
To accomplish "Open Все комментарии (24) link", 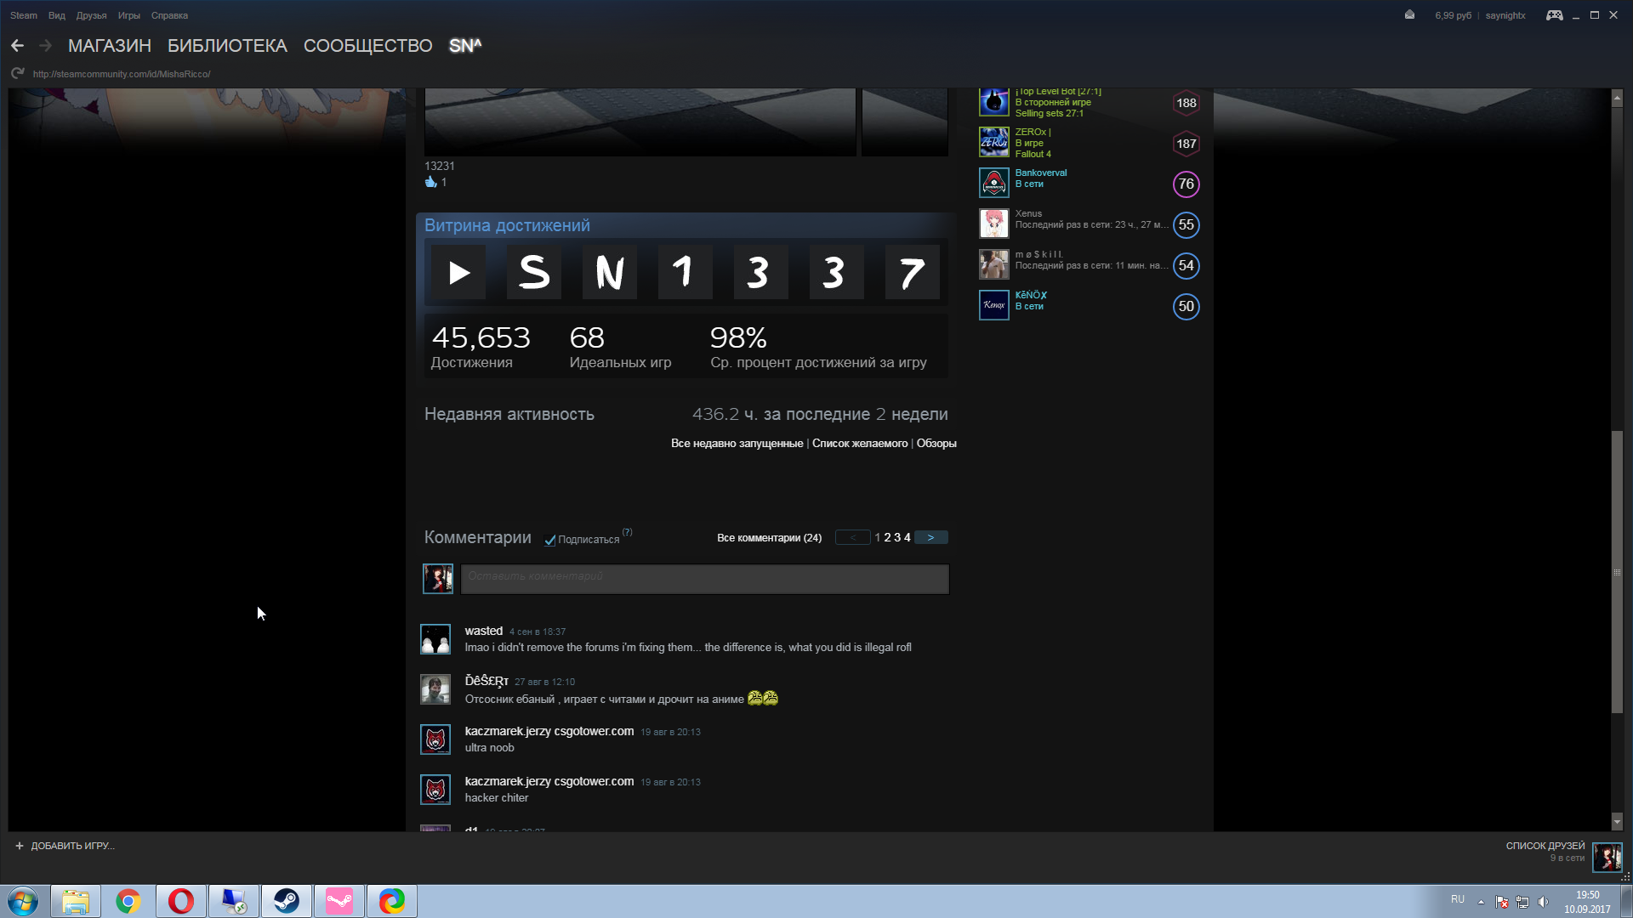I will [x=769, y=538].
